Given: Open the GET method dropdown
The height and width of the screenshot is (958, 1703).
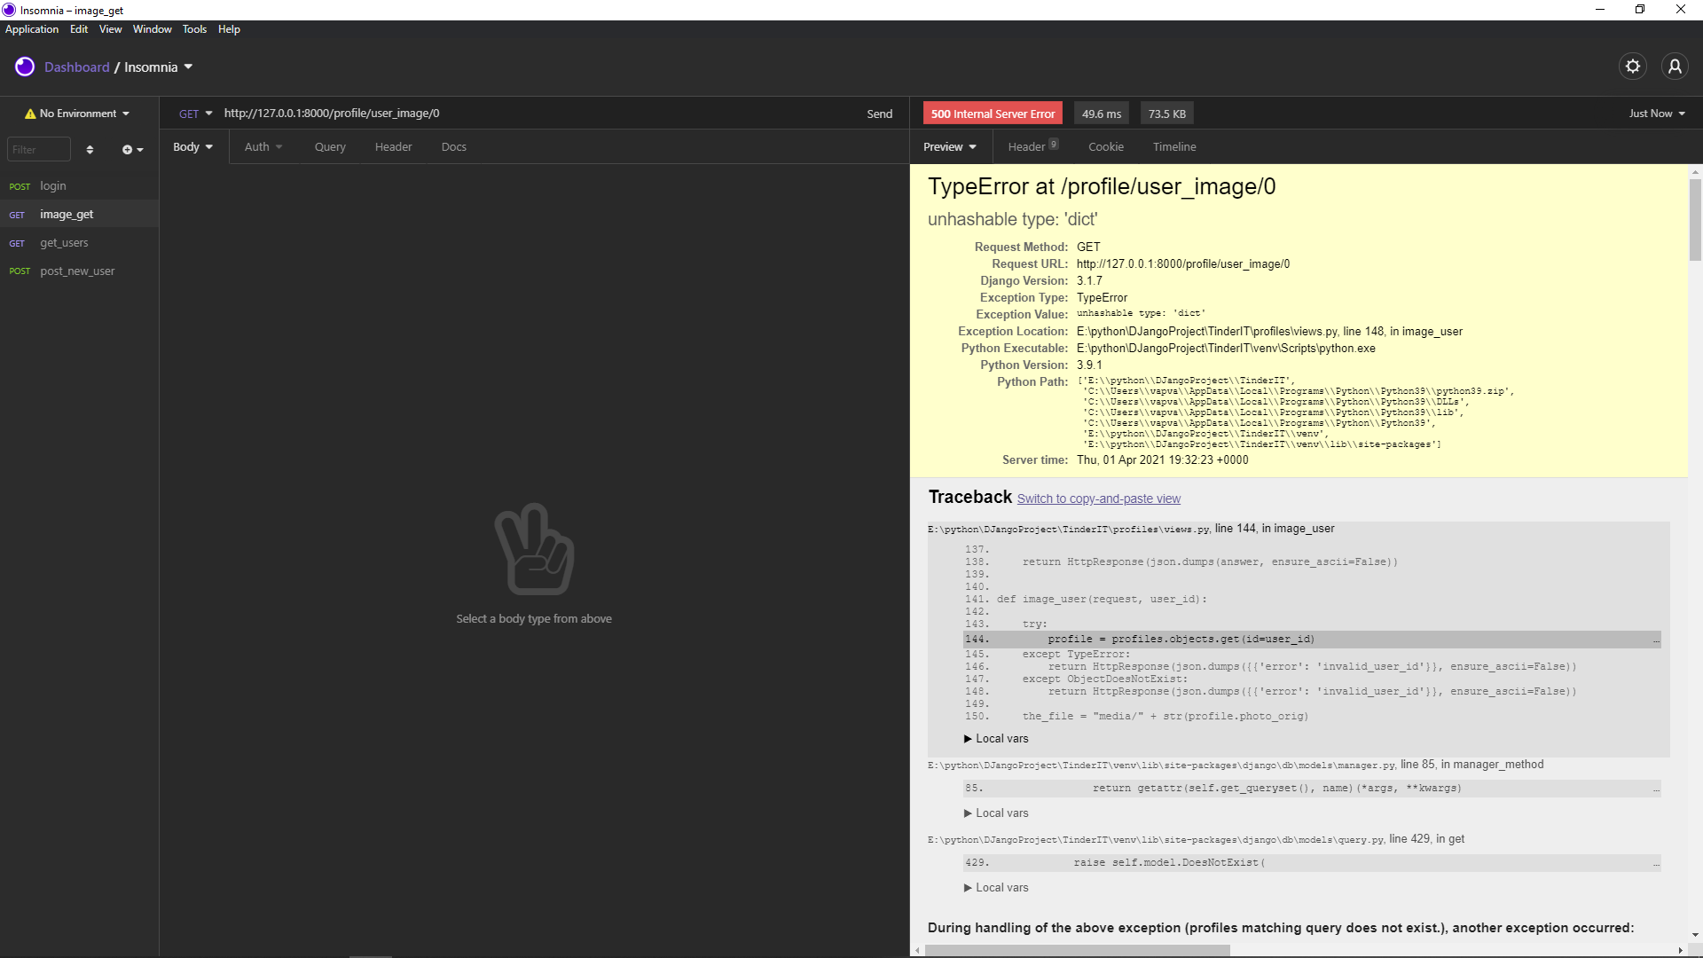Looking at the screenshot, I should tap(195, 114).
